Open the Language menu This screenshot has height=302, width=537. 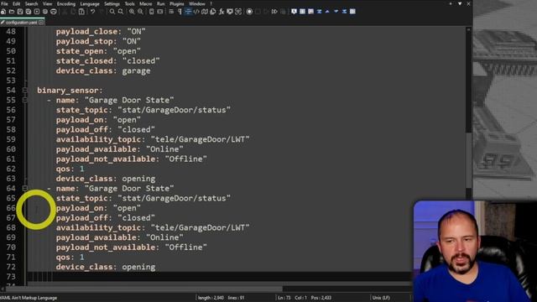tap(90, 3)
